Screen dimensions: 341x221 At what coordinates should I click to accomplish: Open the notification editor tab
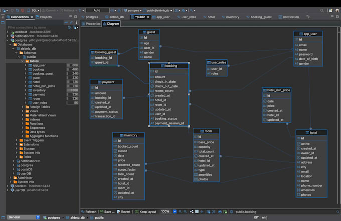point(289,17)
